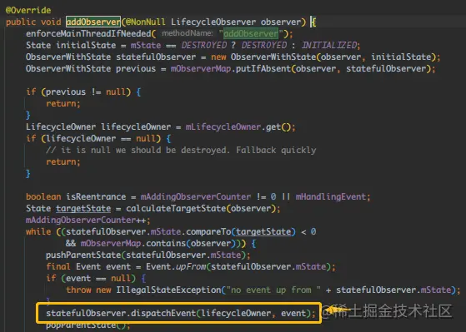Click the compareTo method call
Image resolution: width=466 pixels, height=332 pixels.
(x=208, y=231)
